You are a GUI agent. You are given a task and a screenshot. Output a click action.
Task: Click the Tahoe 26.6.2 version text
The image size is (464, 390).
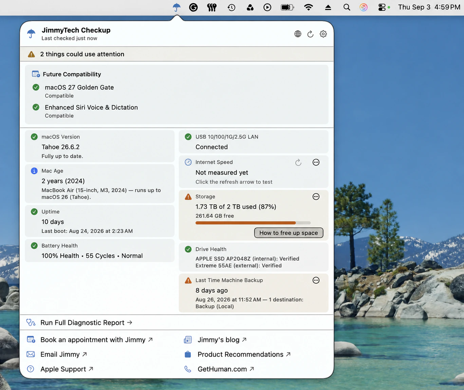(x=60, y=147)
